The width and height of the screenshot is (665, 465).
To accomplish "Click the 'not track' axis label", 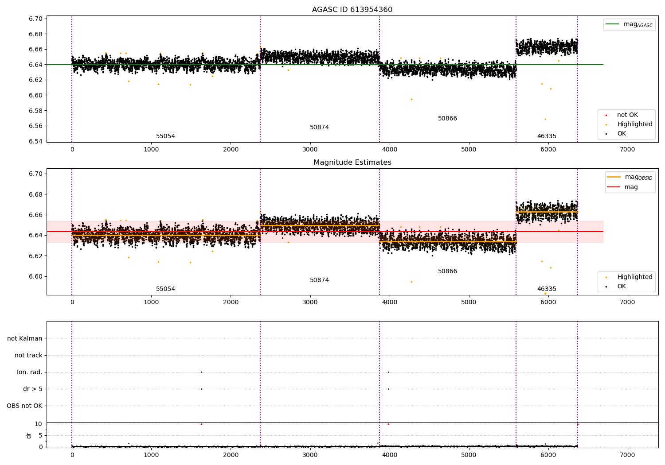I will pos(28,356).
